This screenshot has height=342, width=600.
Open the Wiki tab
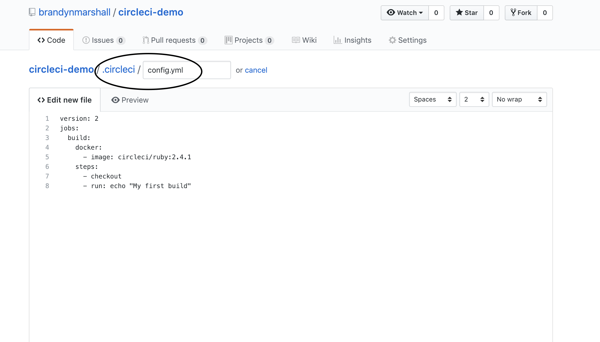click(x=304, y=40)
